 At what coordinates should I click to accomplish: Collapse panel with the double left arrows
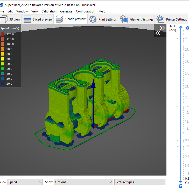(158, 33)
